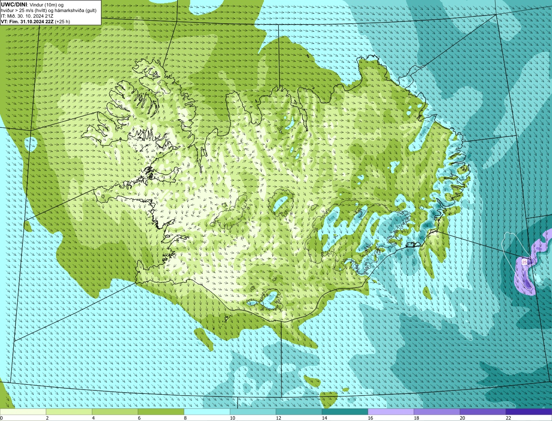This screenshot has height=421, width=552.
Task: Click the '25' gust contour label on the map
Action: click(x=524, y=262)
